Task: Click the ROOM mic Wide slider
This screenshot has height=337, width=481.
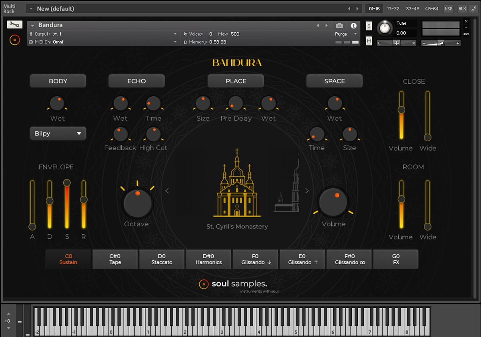Action: [427, 205]
